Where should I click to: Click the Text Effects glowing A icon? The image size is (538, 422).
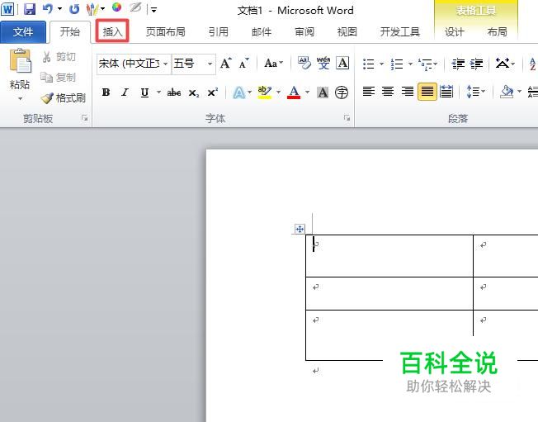(239, 92)
